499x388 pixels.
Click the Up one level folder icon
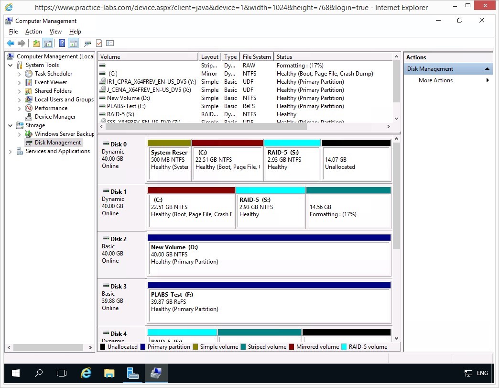click(36, 44)
